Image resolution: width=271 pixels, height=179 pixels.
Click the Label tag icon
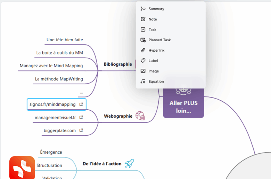click(143, 61)
